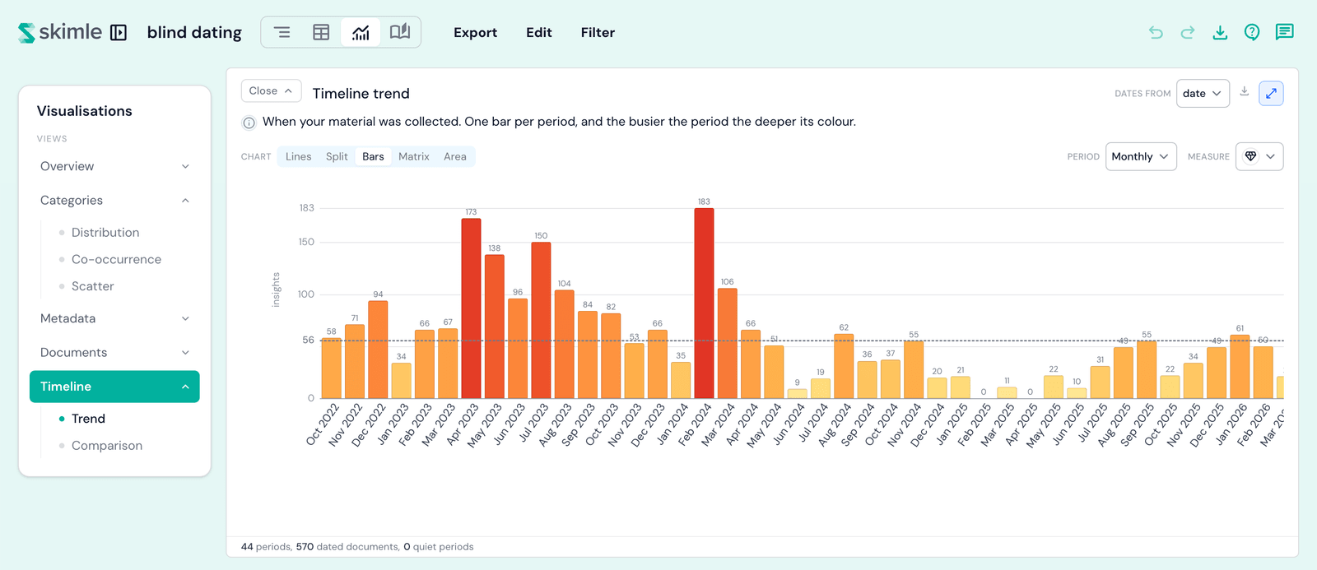This screenshot has width=1317, height=570.
Task: Open the chat comments icon
Action: [1284, 32]
